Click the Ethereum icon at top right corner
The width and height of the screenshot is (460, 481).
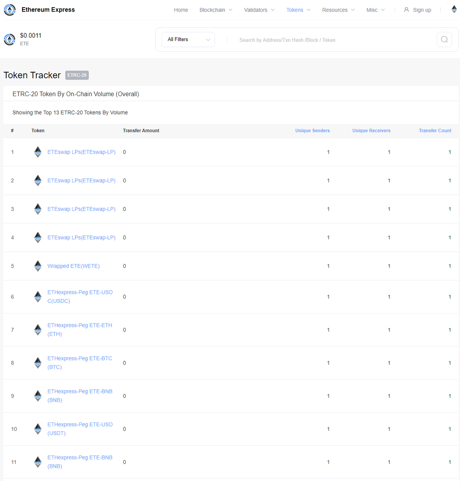point(454,9)
